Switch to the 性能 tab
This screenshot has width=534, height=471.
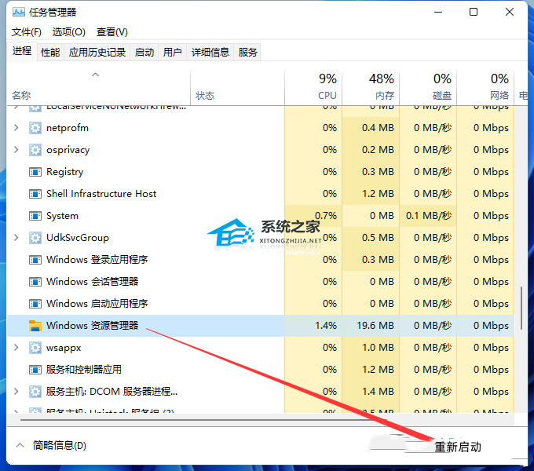pyautogui.click(x=50, y=53)
